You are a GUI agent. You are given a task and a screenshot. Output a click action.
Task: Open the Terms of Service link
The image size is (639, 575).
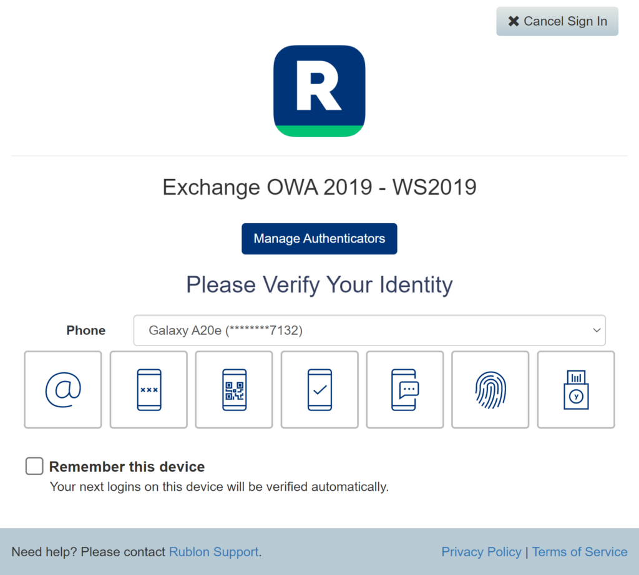tap(580, 551)
